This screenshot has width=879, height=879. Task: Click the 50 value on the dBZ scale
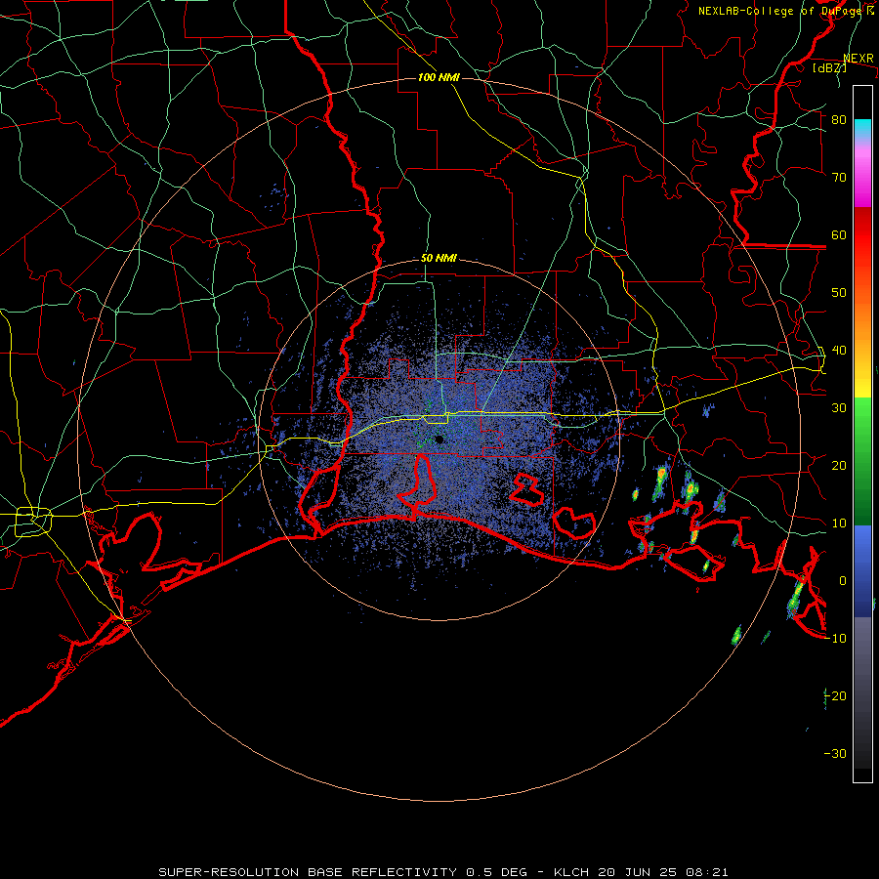(x=839, y=293)
